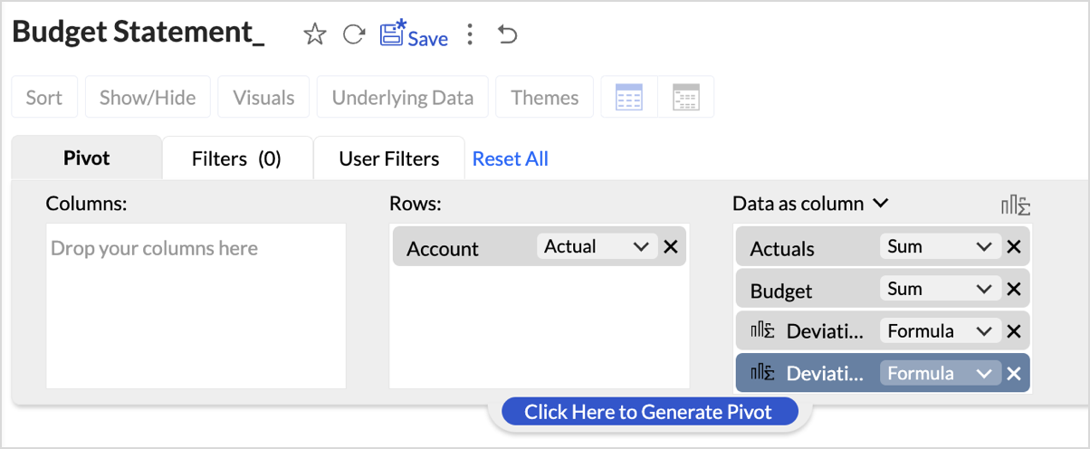The image size is (1090, 449).
Task: Click the refresh icon beside the title
Action: (353, 35)
